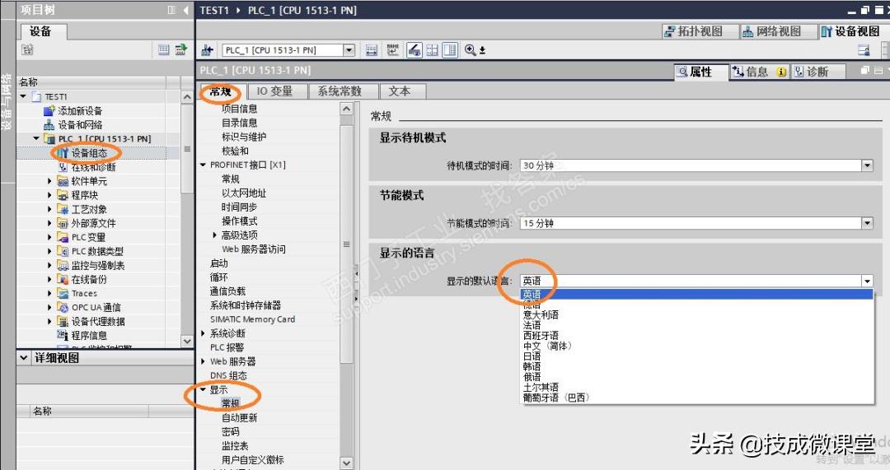The image size is (890, 470).
Task: Click the 在线和诊断 icon in project tree
Action: click(63, 167)
